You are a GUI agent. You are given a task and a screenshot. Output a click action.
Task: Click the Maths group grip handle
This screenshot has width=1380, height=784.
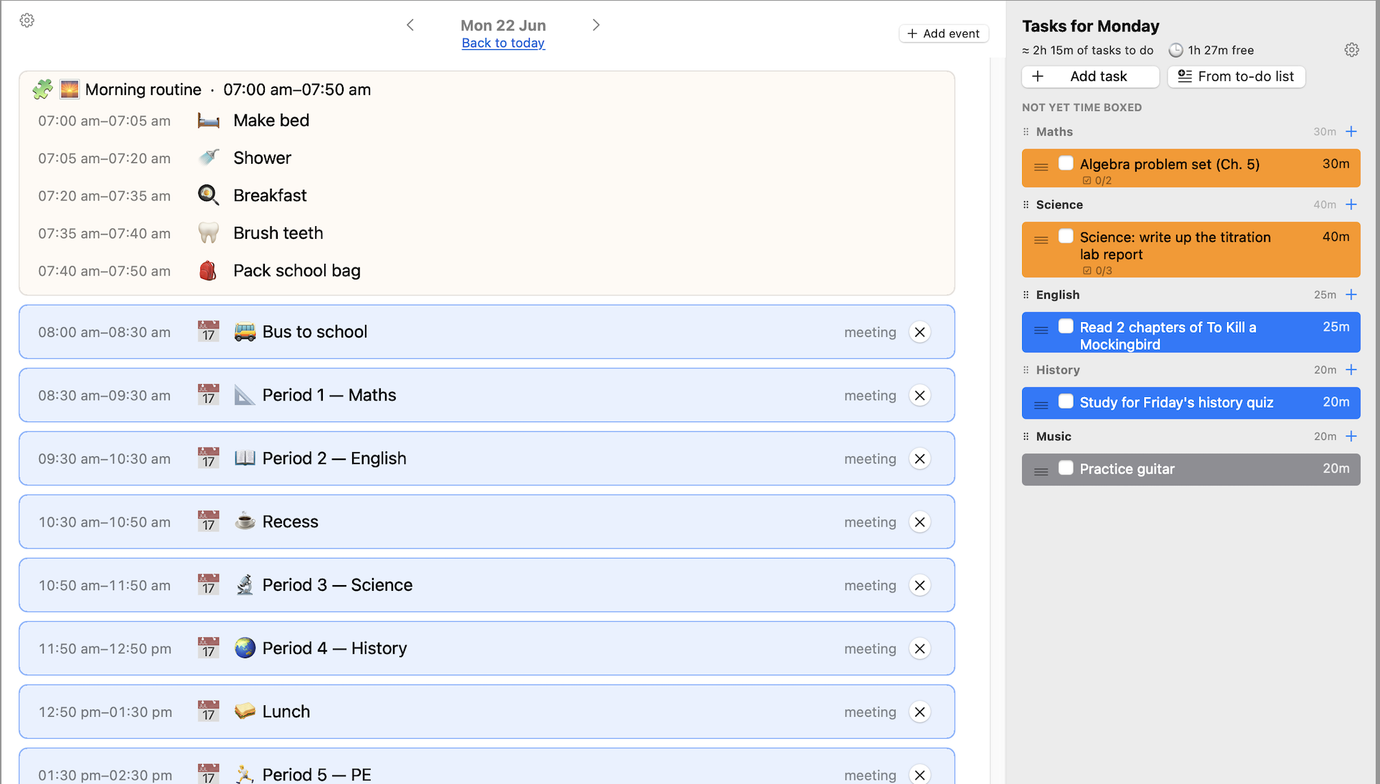point(1026,132)
